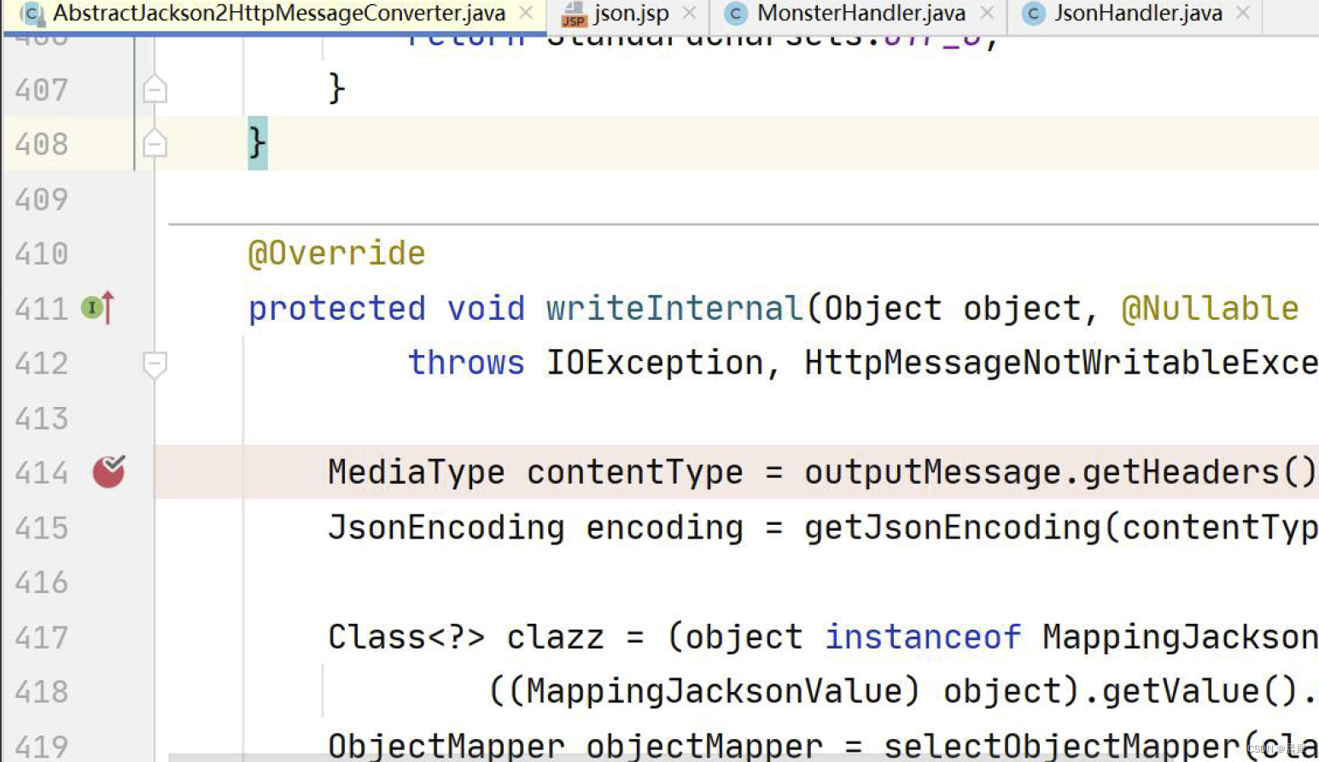Viewport: 1319px width, 762px height.
Task: Click the JsonEncoding type on line 415
Action: [446, 527]
